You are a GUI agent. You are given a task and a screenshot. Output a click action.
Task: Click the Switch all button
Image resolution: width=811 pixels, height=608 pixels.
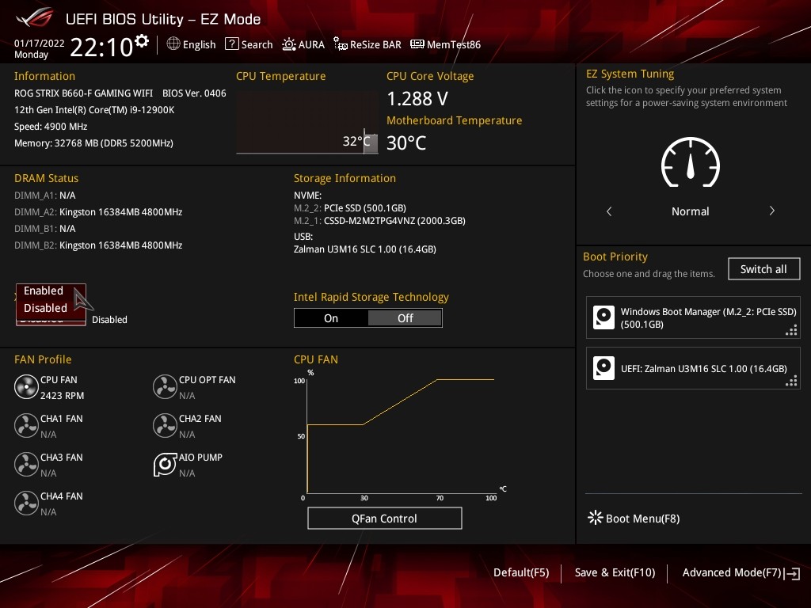tap(763, 269)
